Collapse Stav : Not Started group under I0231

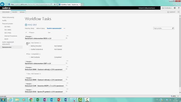27,43
